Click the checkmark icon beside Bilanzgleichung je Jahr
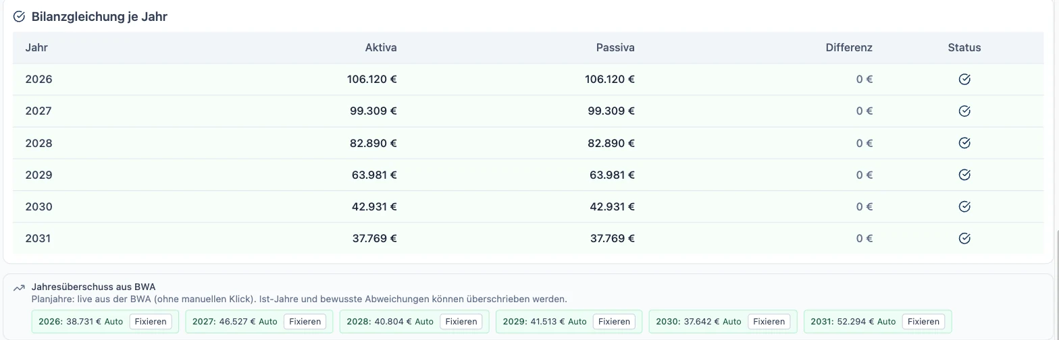The width and height of the screenshot is (1059, 340). click(19, 17)
